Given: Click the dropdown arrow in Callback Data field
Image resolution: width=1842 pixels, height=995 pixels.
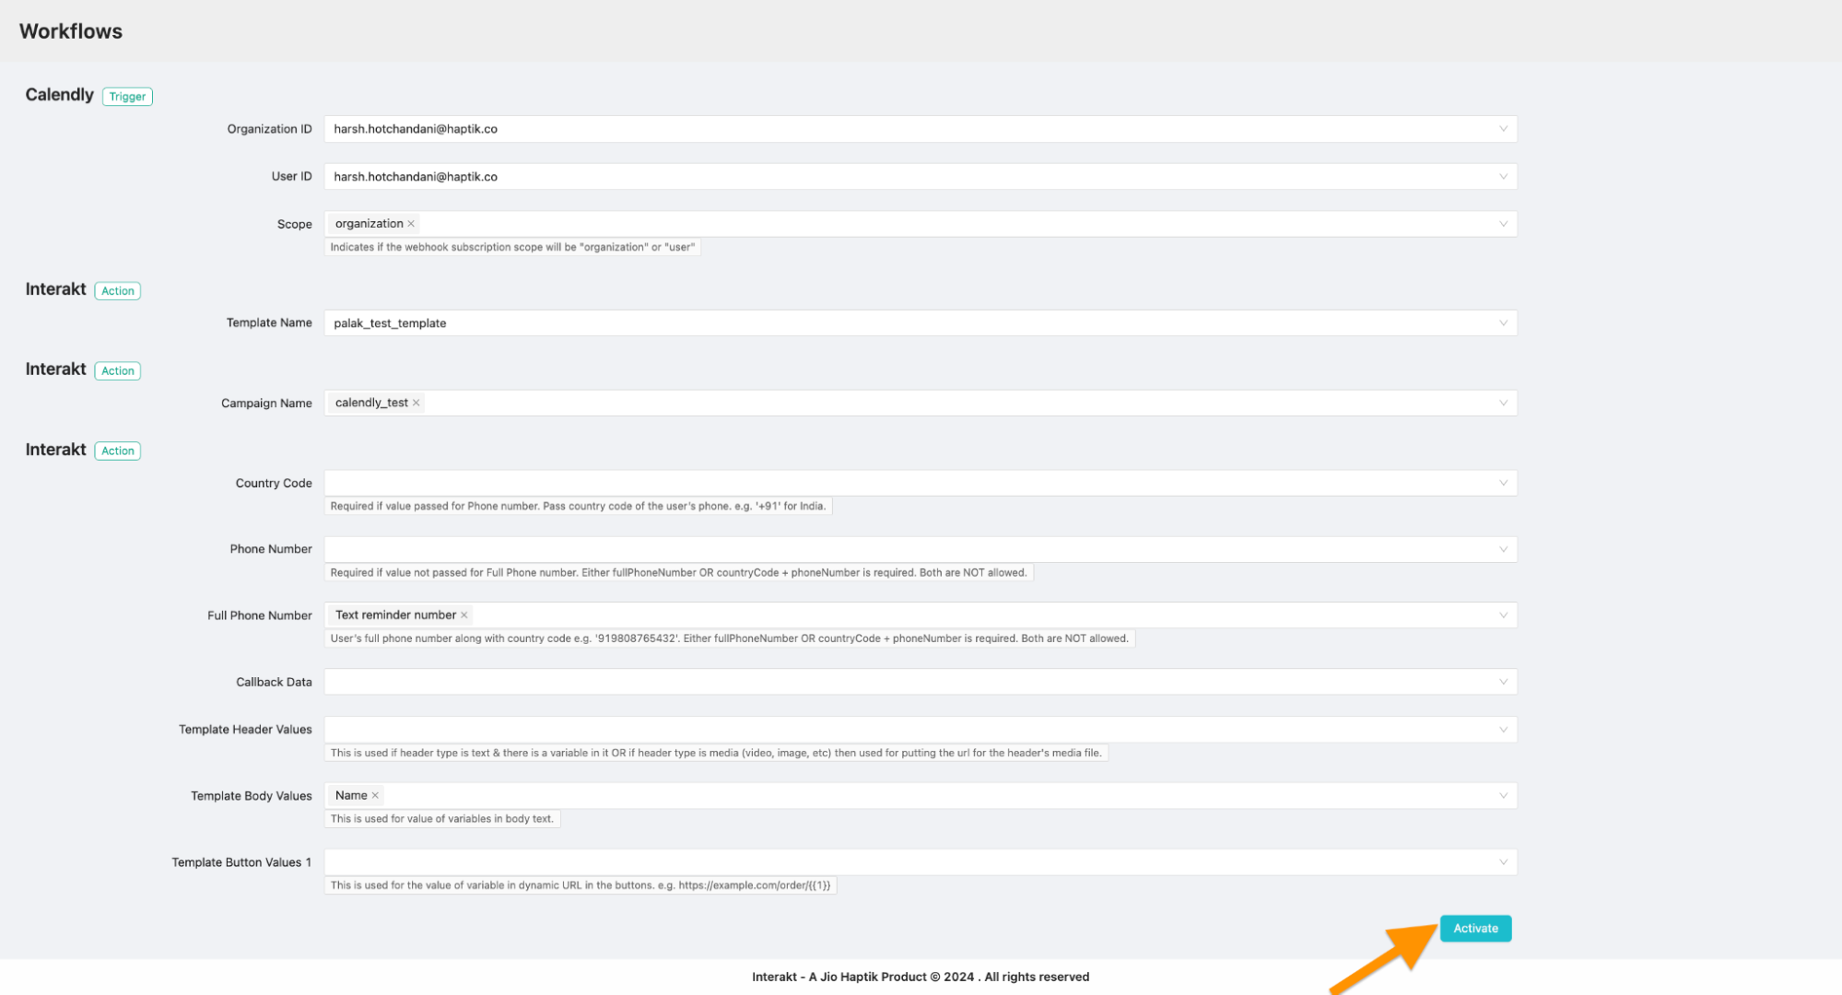Looking at the screenshot, I should click(x=1503, y=682).
